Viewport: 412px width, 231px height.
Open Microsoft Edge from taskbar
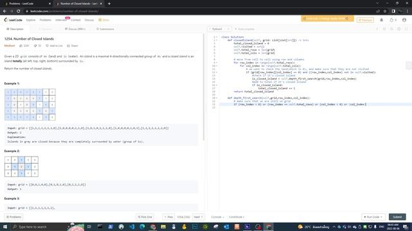[x=142, y=227]
